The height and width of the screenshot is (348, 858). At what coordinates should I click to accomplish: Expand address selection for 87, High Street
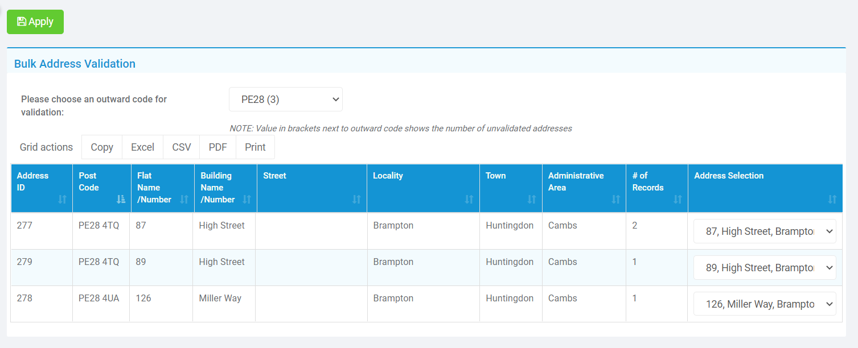click(764, 231)
